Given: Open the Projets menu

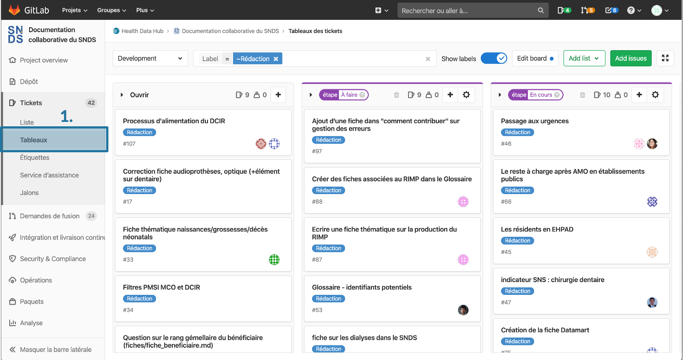Looking at the screenshot, I should click(x=74, y=10).
